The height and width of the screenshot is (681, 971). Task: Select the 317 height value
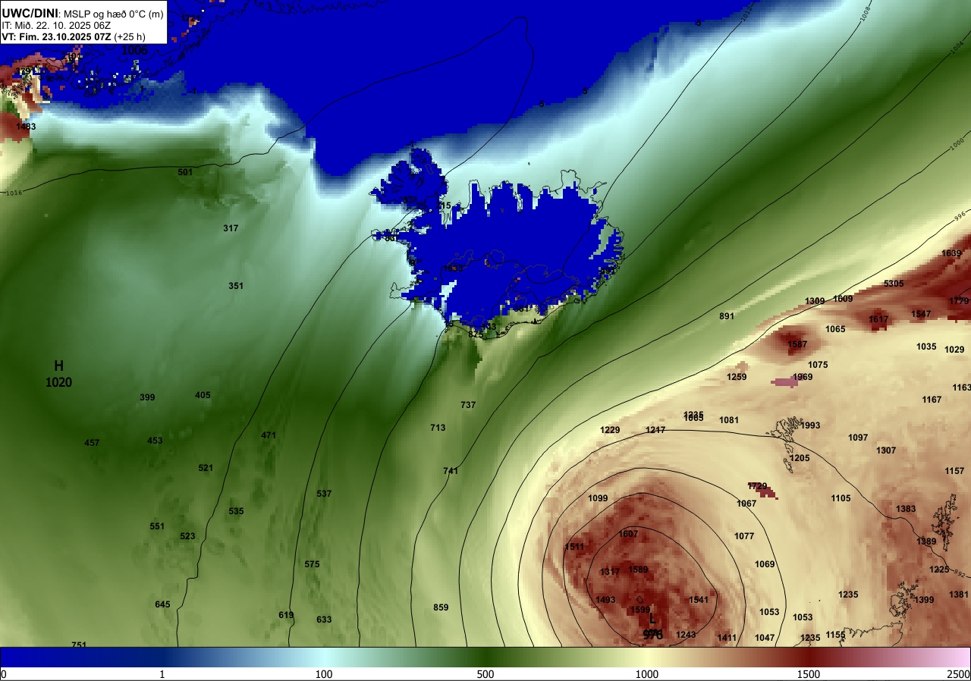pos(231,228)
